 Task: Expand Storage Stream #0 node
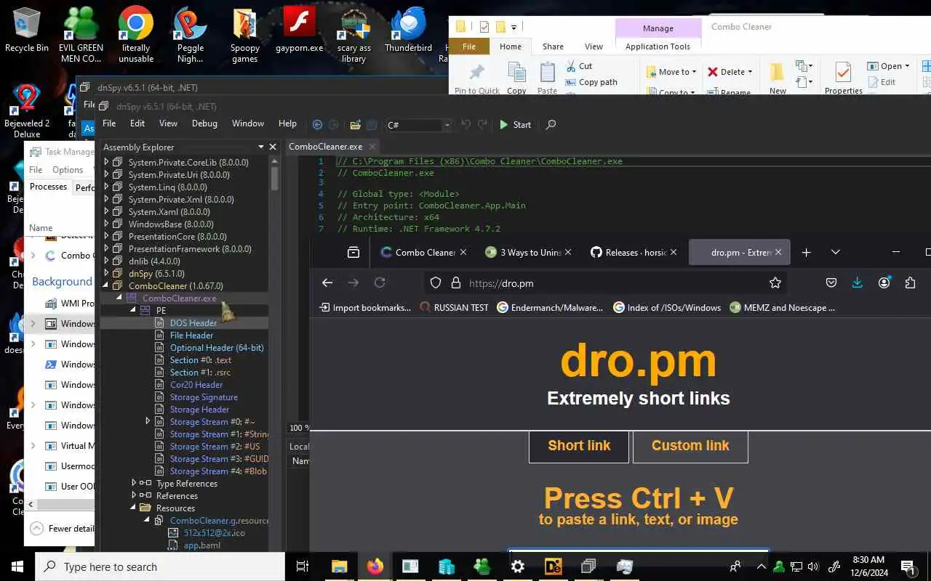tap(148, 421)
